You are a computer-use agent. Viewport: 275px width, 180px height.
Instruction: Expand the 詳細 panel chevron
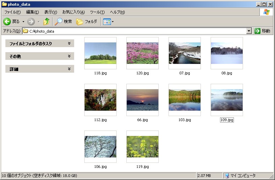pyautogui.click(x=69, y=69)
